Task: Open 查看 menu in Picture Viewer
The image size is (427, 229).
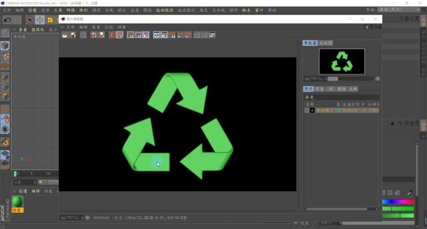Action: [96, 27]
